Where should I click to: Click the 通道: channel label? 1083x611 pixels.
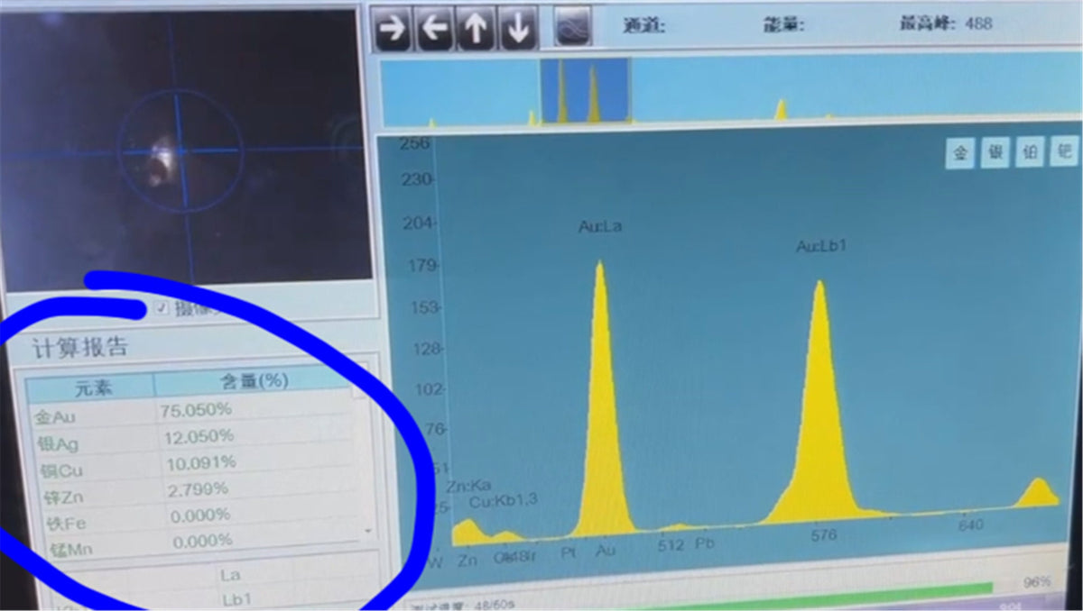point(644,25)
